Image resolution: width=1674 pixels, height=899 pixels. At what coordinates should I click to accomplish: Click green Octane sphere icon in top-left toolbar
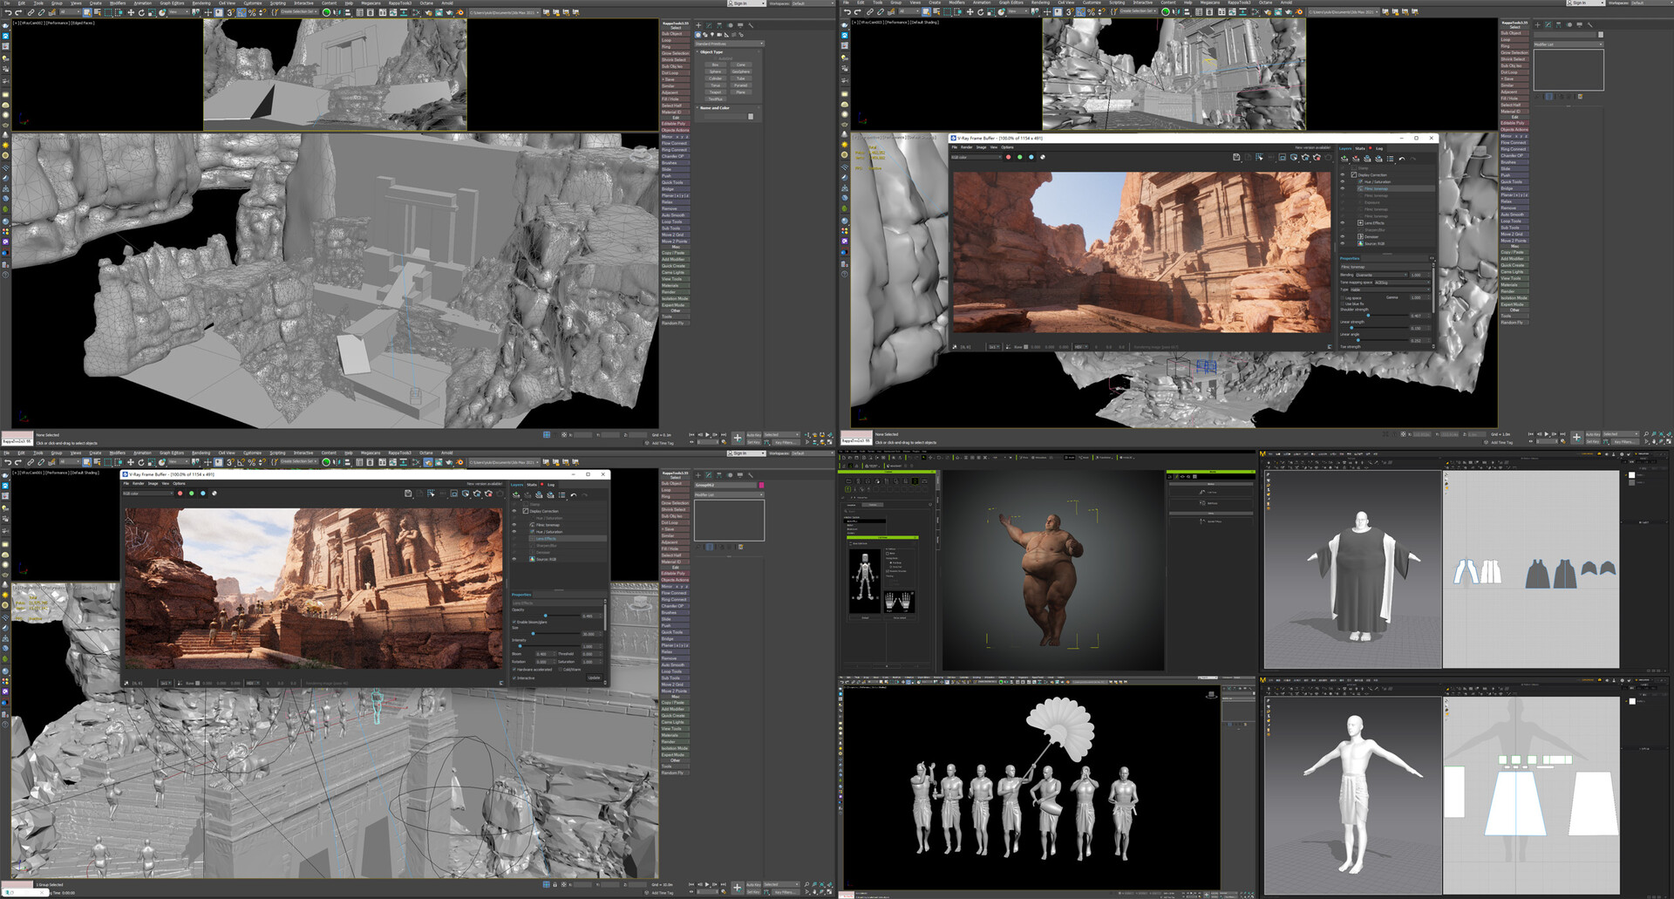[326, 12]
